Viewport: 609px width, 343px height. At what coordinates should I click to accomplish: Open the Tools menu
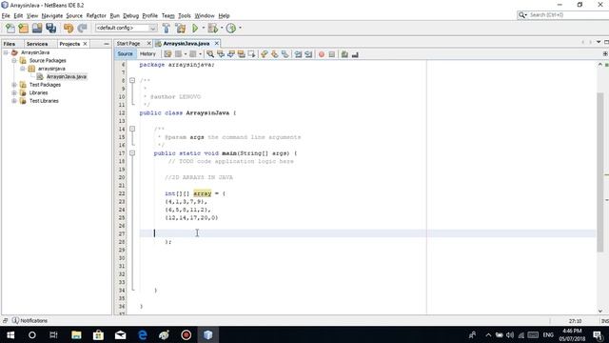[184, 15]
